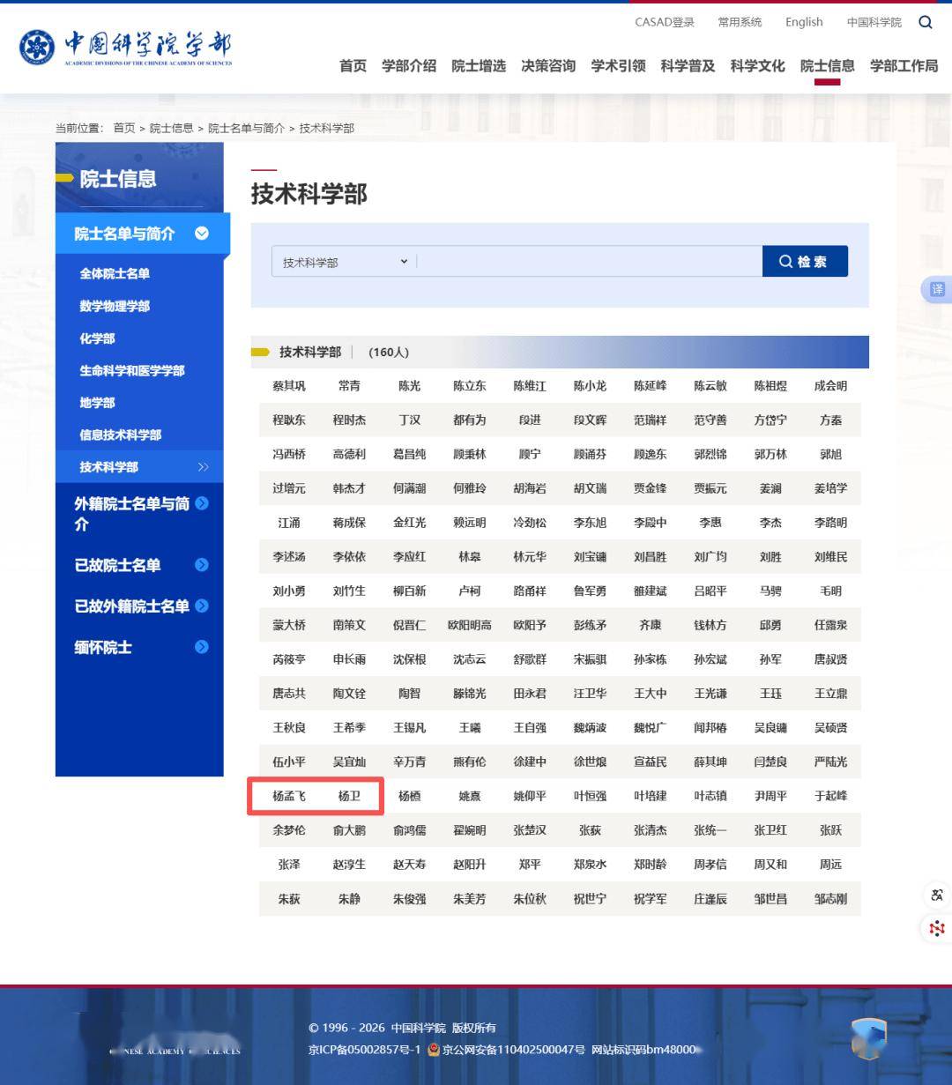The height and width of the screenshot is (1085, 952).
Task: Select 数学物理学部 in sidebar
Action: coord(115,306)
